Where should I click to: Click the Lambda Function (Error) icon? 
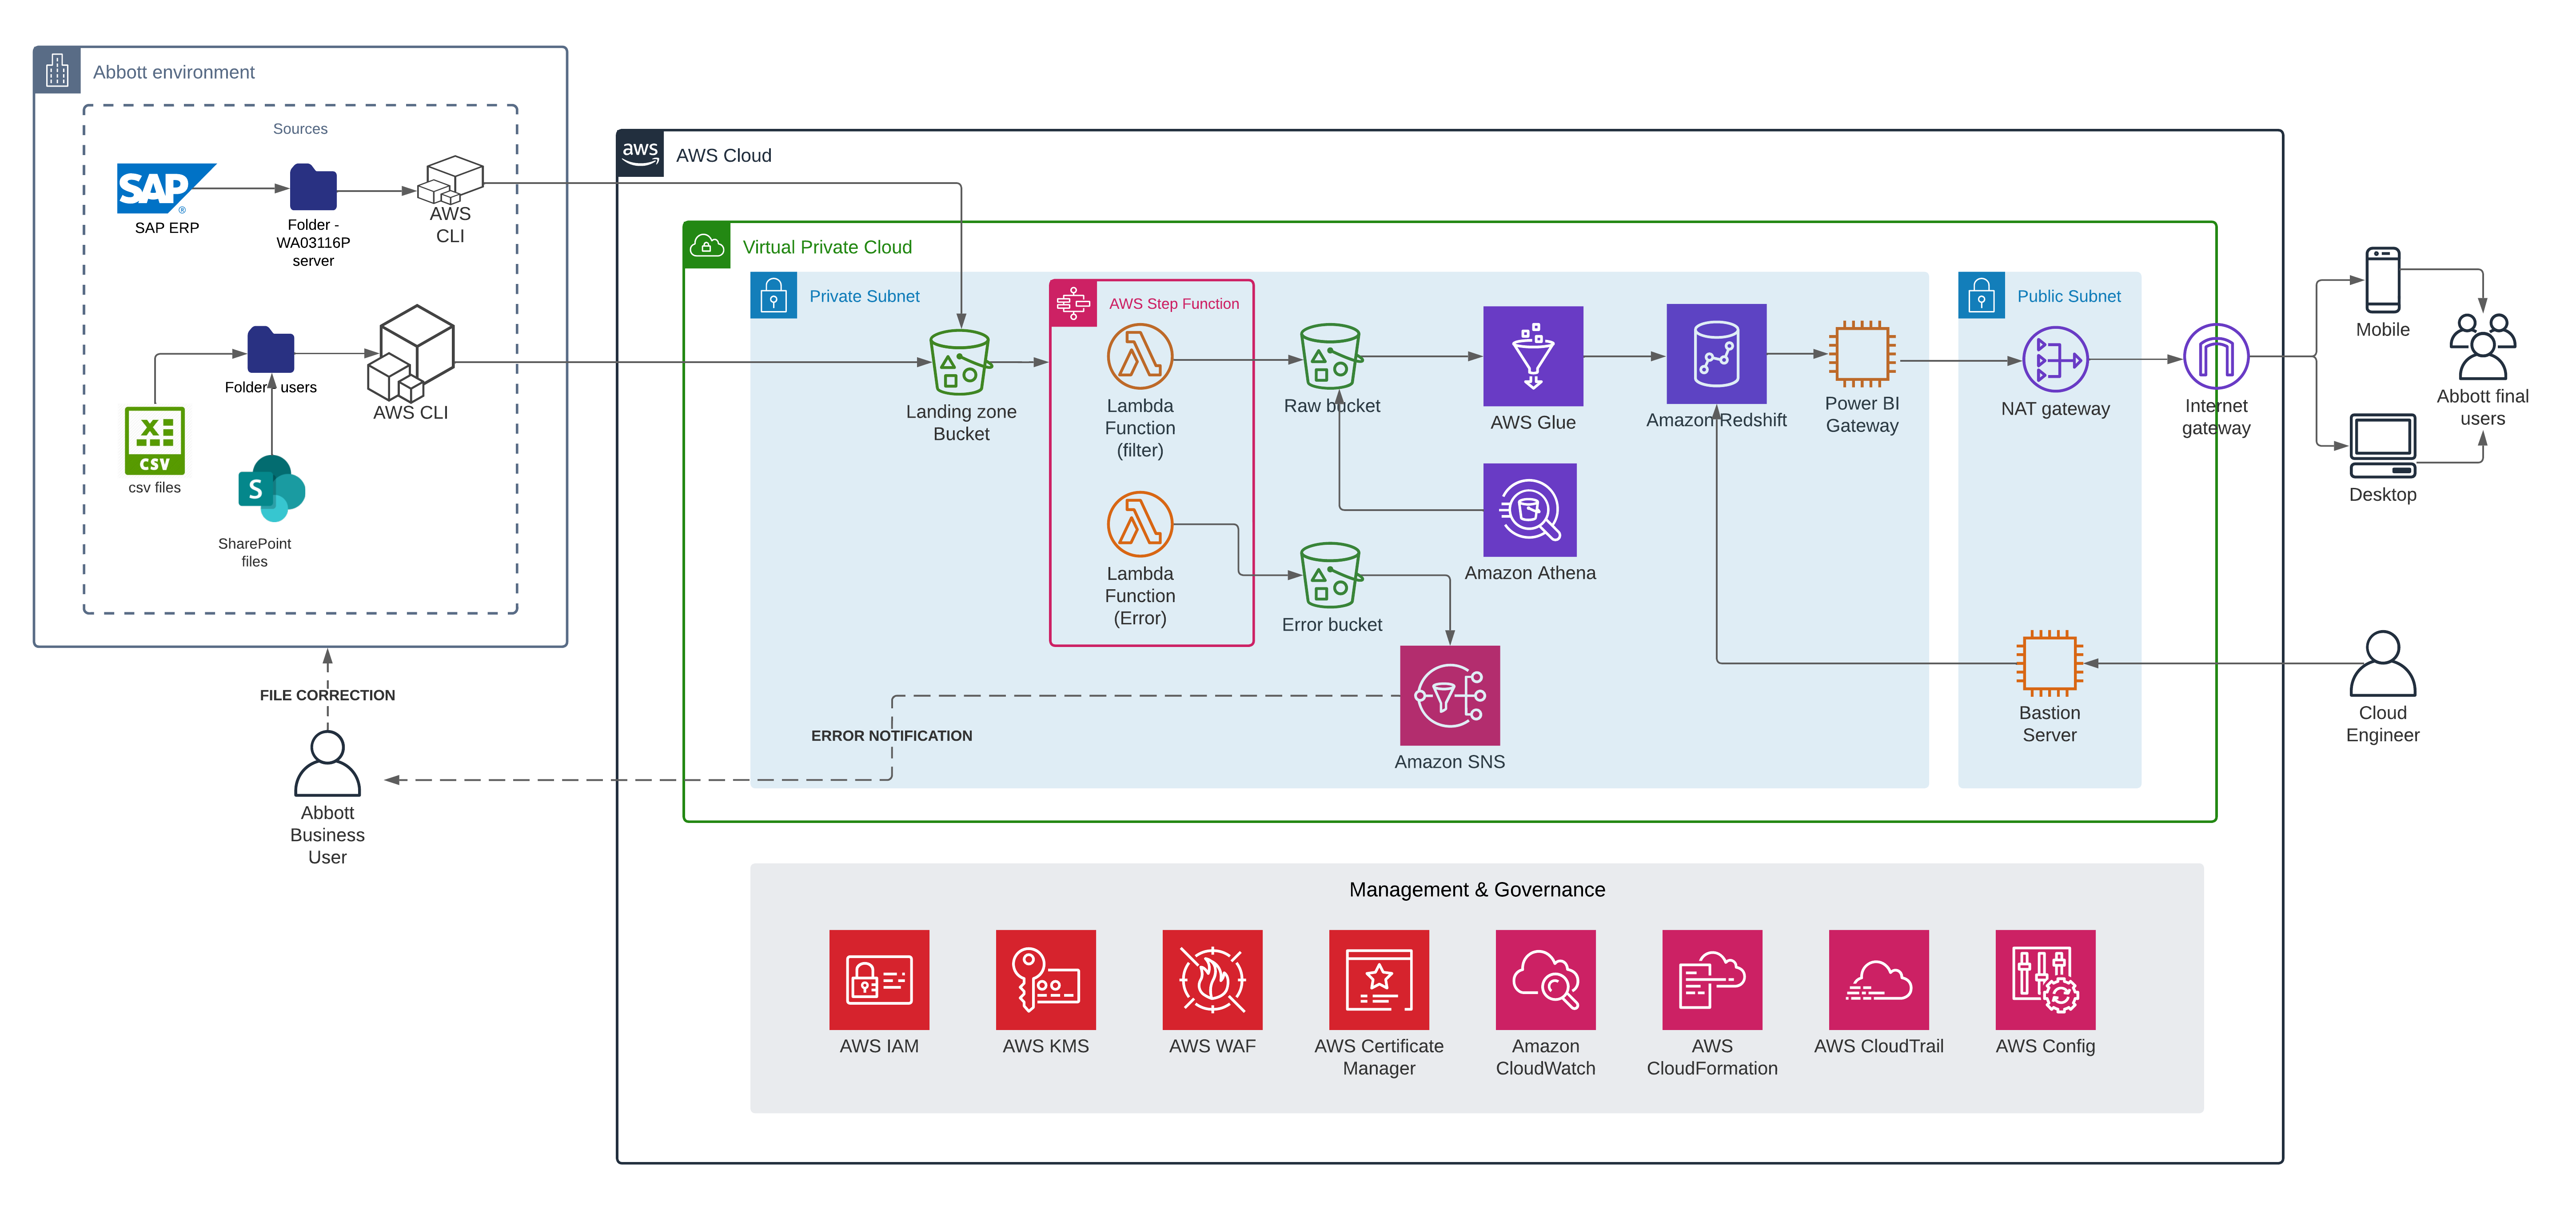point(1140,524)
